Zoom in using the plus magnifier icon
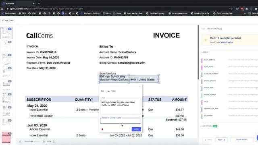The height and width of the screenshot is (145, 258). pyautogui.click(x=44, y=141)
